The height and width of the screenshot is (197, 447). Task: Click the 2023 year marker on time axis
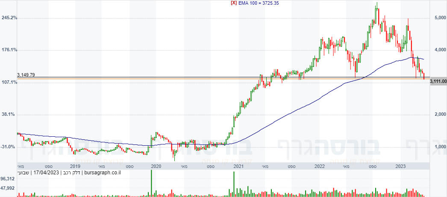401,166
